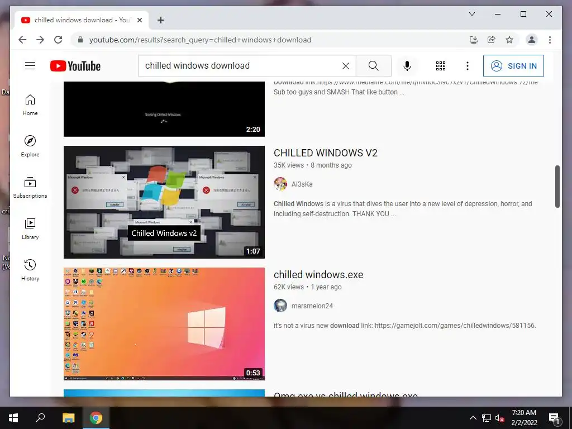Screen dimensions: 572x429
Task: Open Subscriptions in the sidebar
Action: tap(30, 188)
